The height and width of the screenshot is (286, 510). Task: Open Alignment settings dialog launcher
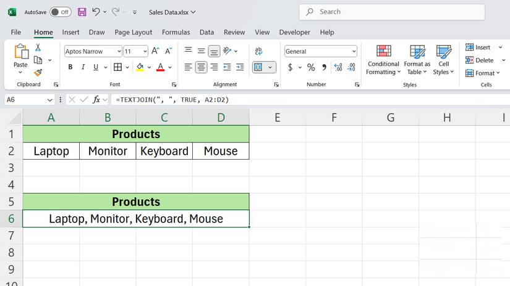click(276, 84)
